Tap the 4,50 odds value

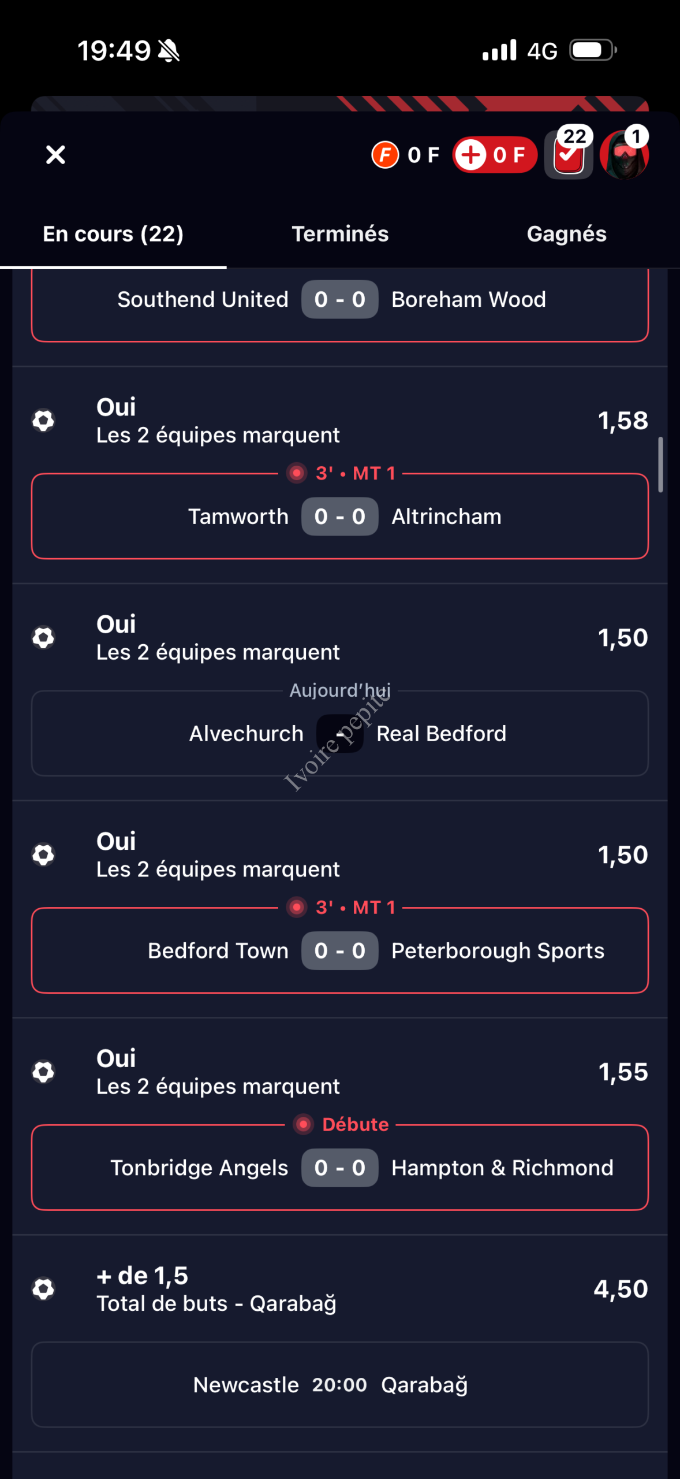click(621, 1289)
